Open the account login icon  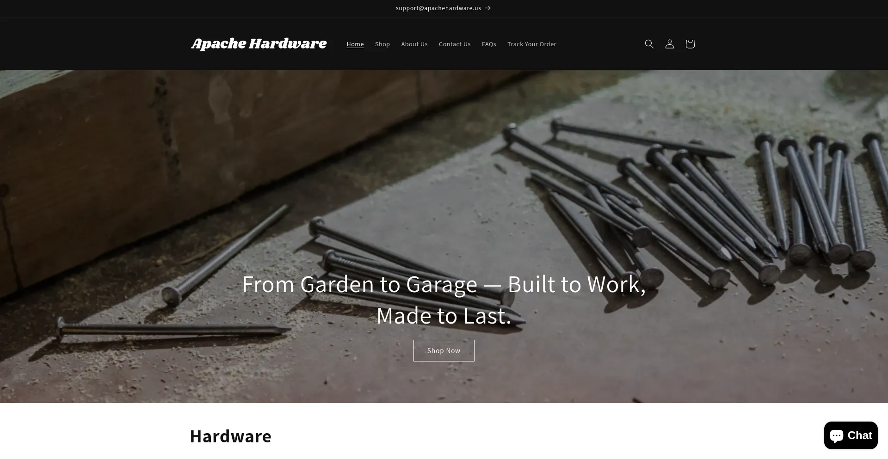(x=669, y=44)
